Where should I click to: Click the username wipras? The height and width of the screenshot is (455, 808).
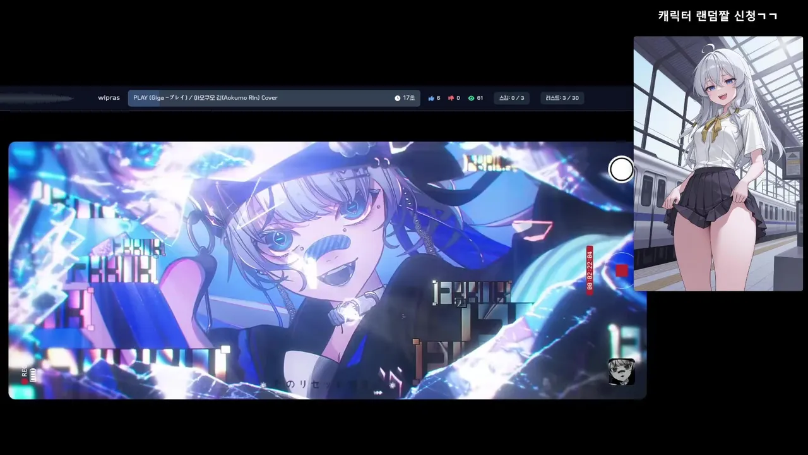point(109,98)
